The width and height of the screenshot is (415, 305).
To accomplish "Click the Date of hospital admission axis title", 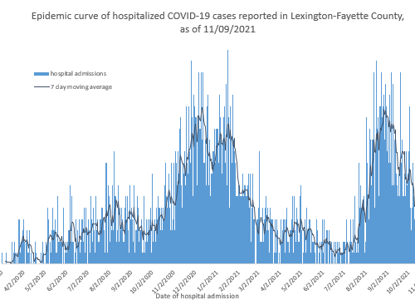I will point(198,296).
